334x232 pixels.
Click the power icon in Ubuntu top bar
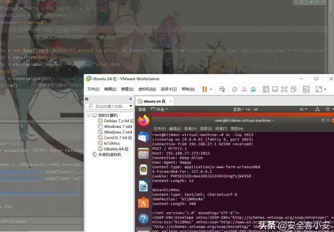328,109
